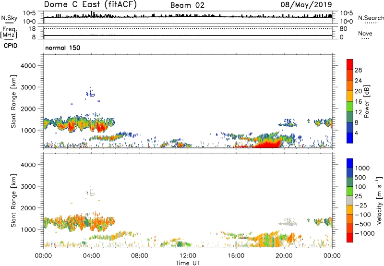Click the '-100' label on the velocity colorbar
The height and width of the screenshot is (266, 384).
tap(363, 215)
